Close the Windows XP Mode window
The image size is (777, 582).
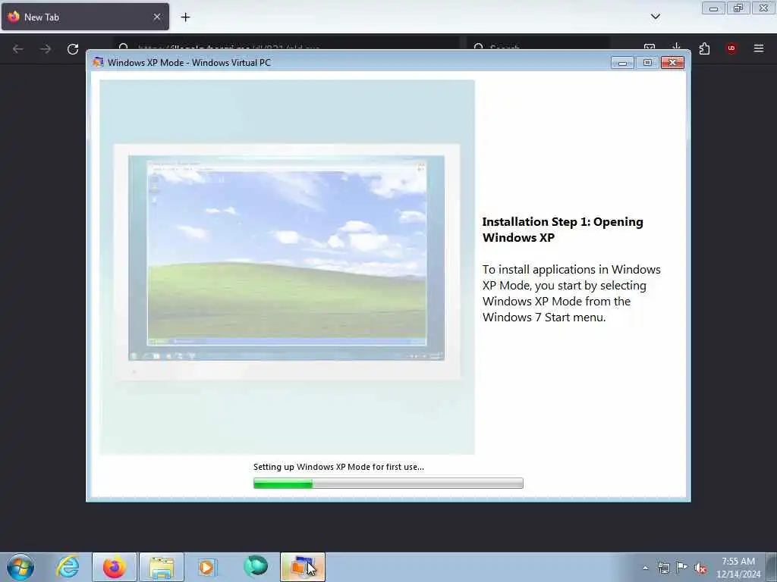point(672,62)
